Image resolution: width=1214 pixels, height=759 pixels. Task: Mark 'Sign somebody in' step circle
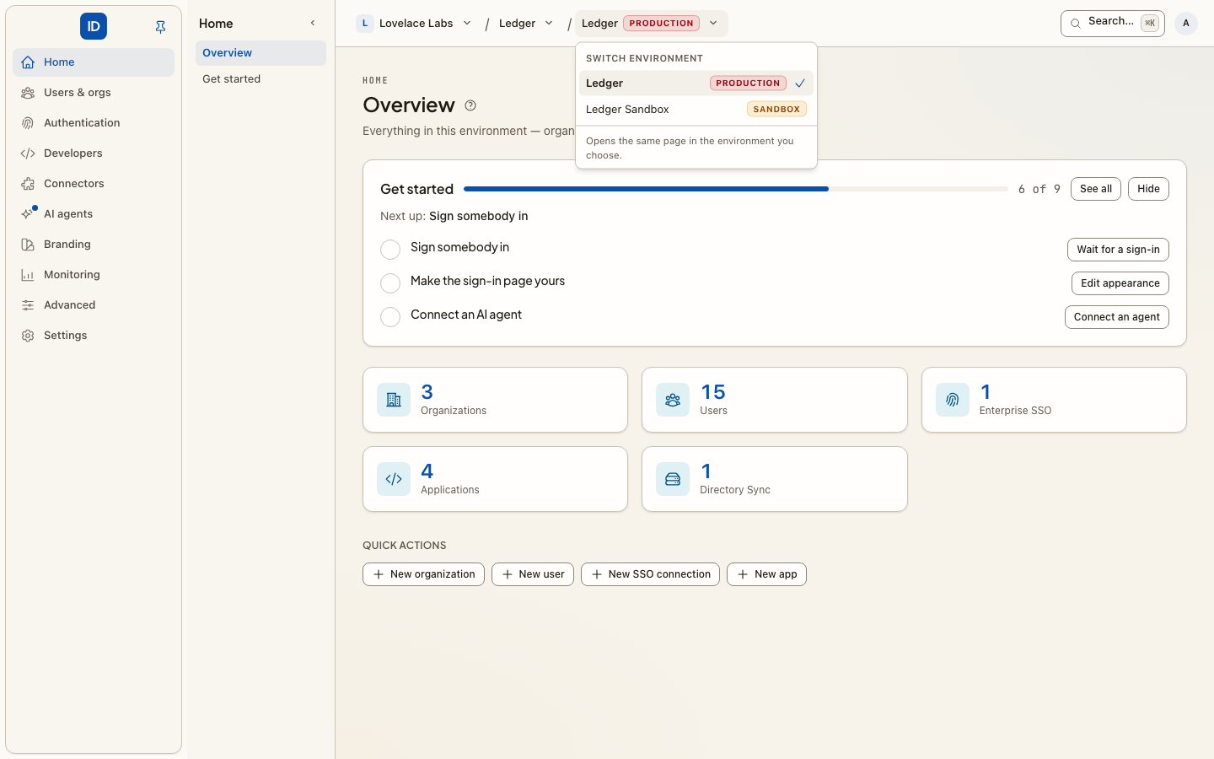390,250
